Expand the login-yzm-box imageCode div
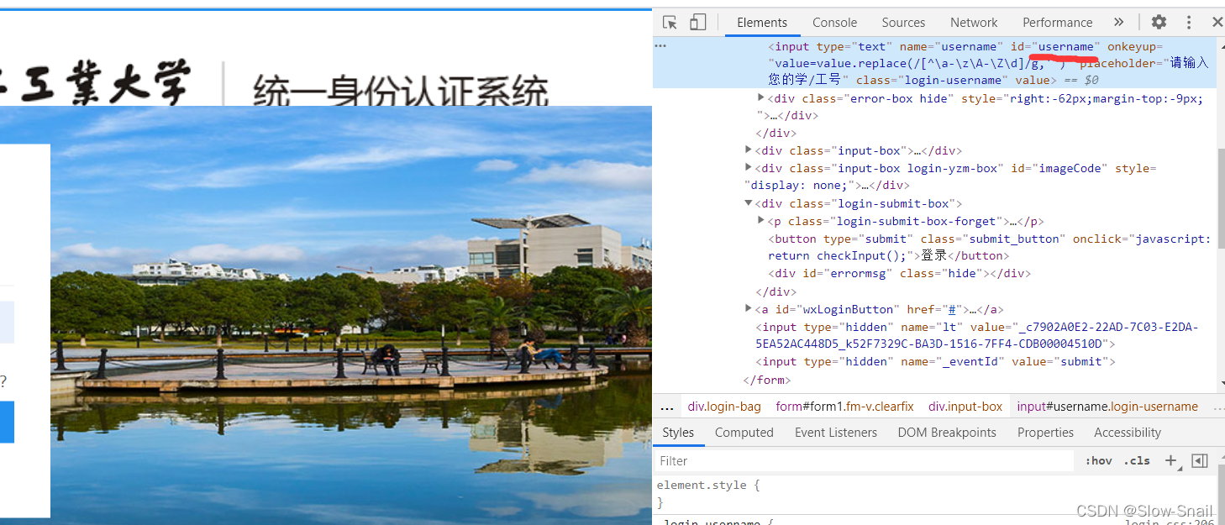The height and width of the screenshot is (525, 1225). tap(749, 168)
